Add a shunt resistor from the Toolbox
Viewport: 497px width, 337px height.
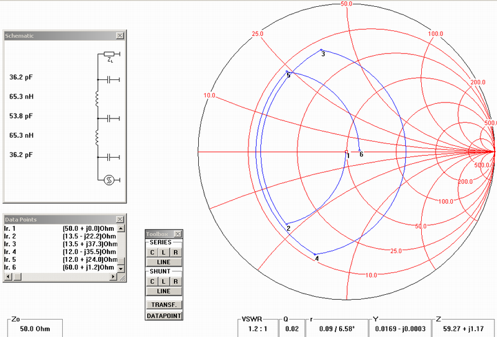[x=176, y=281]
